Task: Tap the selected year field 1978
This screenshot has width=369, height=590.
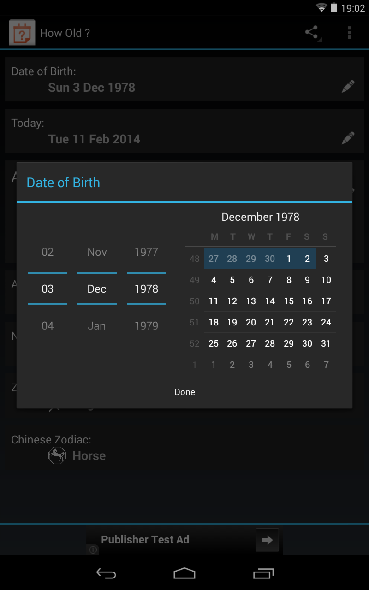Action: pyautogui.click(x=146, y=289)
